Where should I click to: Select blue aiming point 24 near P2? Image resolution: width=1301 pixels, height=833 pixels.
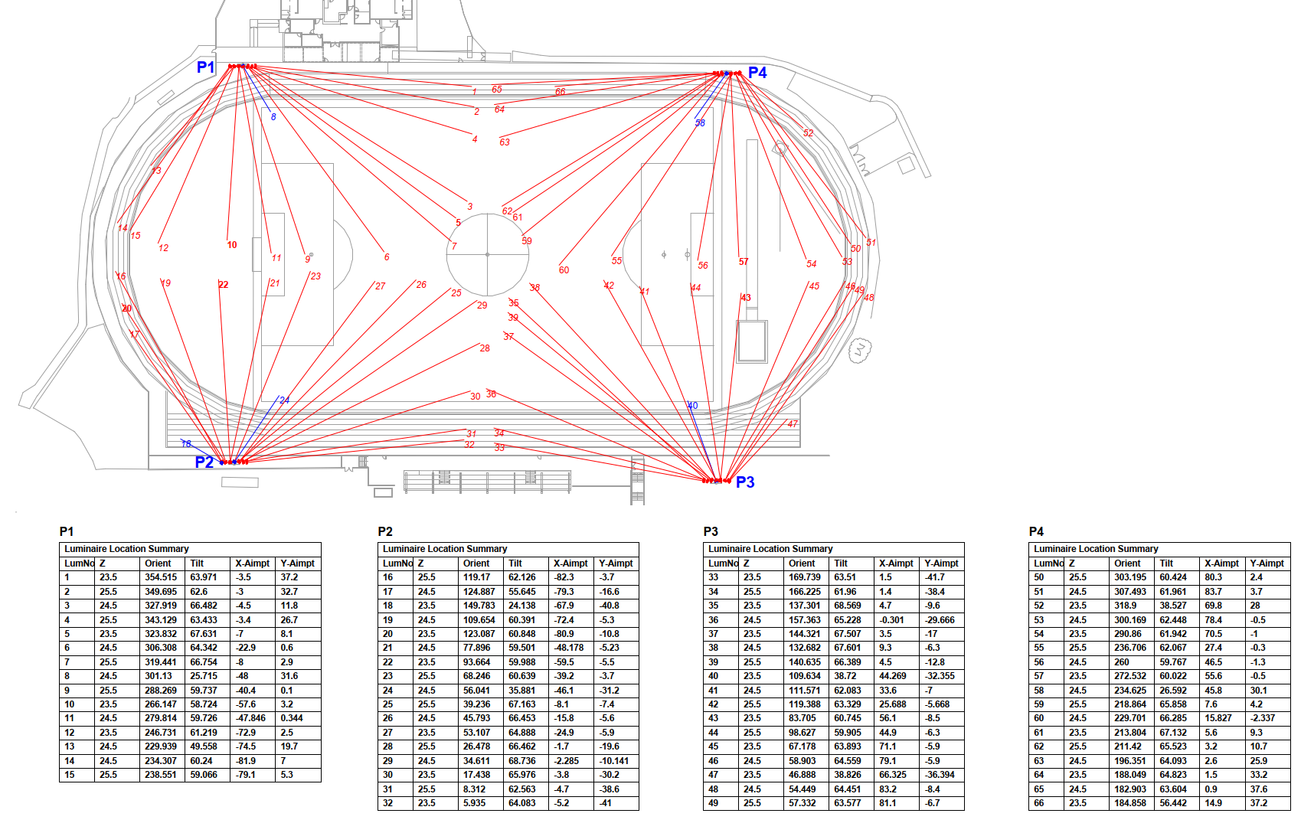click(284, 400)
